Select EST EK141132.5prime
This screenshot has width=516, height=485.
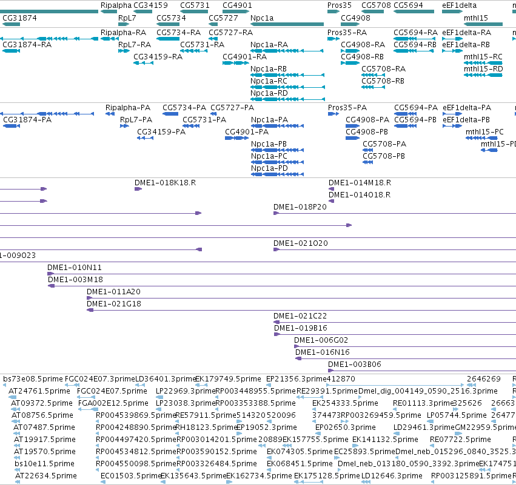click(x=385, y=440)
